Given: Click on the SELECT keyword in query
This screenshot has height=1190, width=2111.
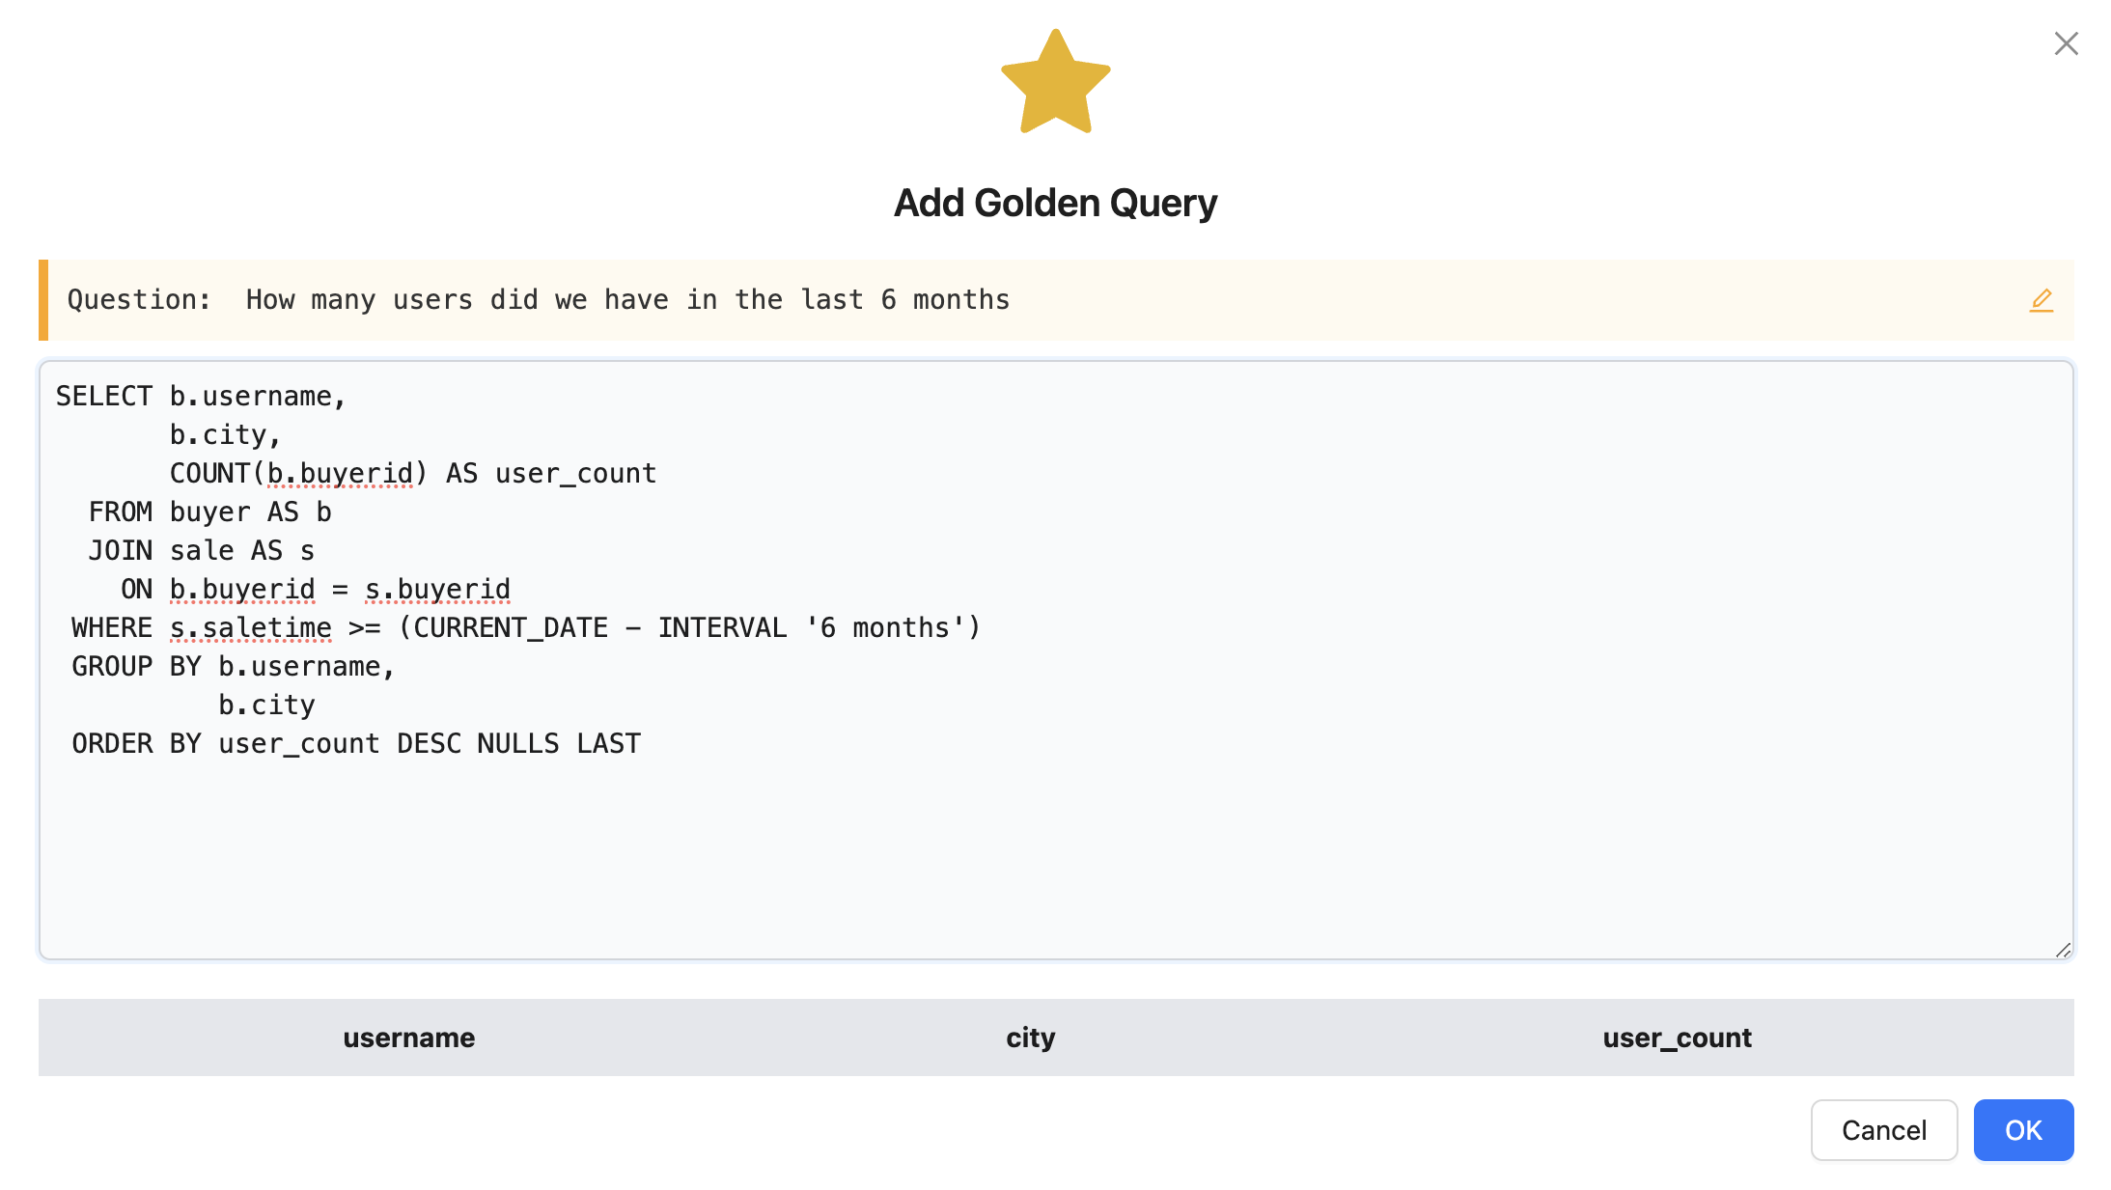Looking at the screenshot, I should coord(103,396).
